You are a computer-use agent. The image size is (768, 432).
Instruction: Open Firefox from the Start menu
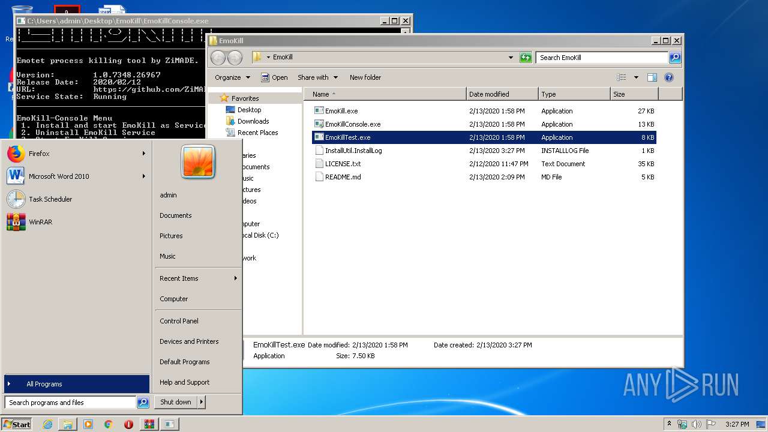click(x=76, y=154)
